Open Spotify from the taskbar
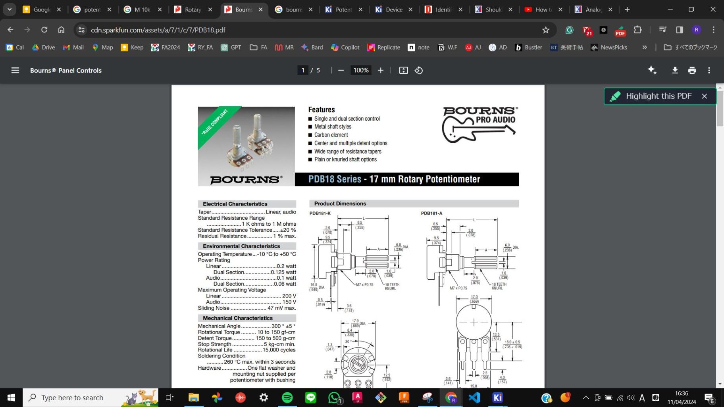 pyautogui.click(x=287, y=397)
